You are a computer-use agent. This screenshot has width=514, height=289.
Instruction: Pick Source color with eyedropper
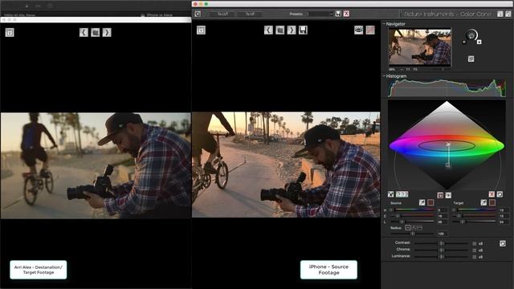coord(422,202)
